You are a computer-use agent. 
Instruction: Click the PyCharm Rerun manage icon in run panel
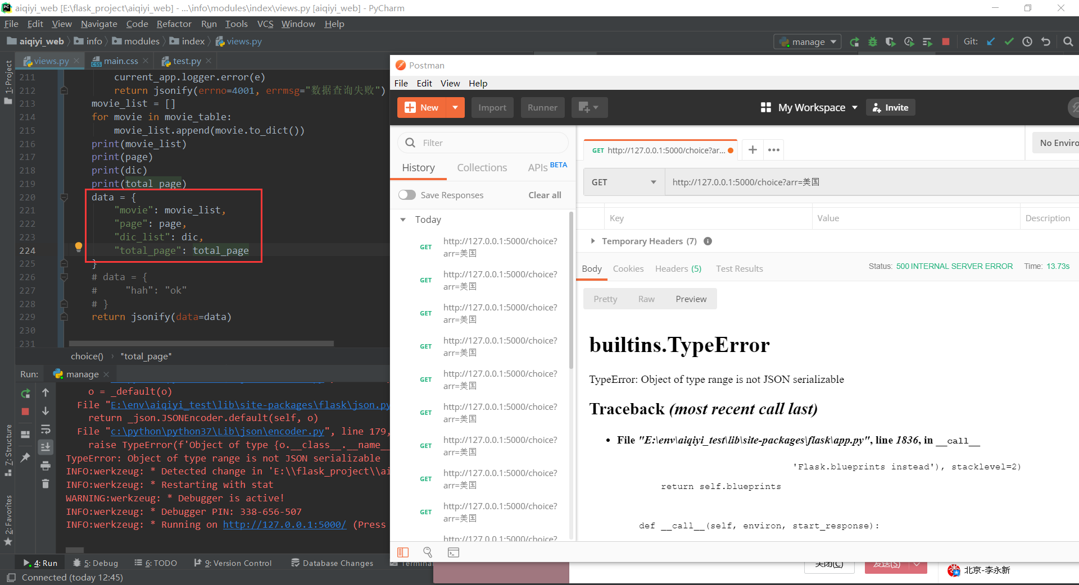click(25, 394)
